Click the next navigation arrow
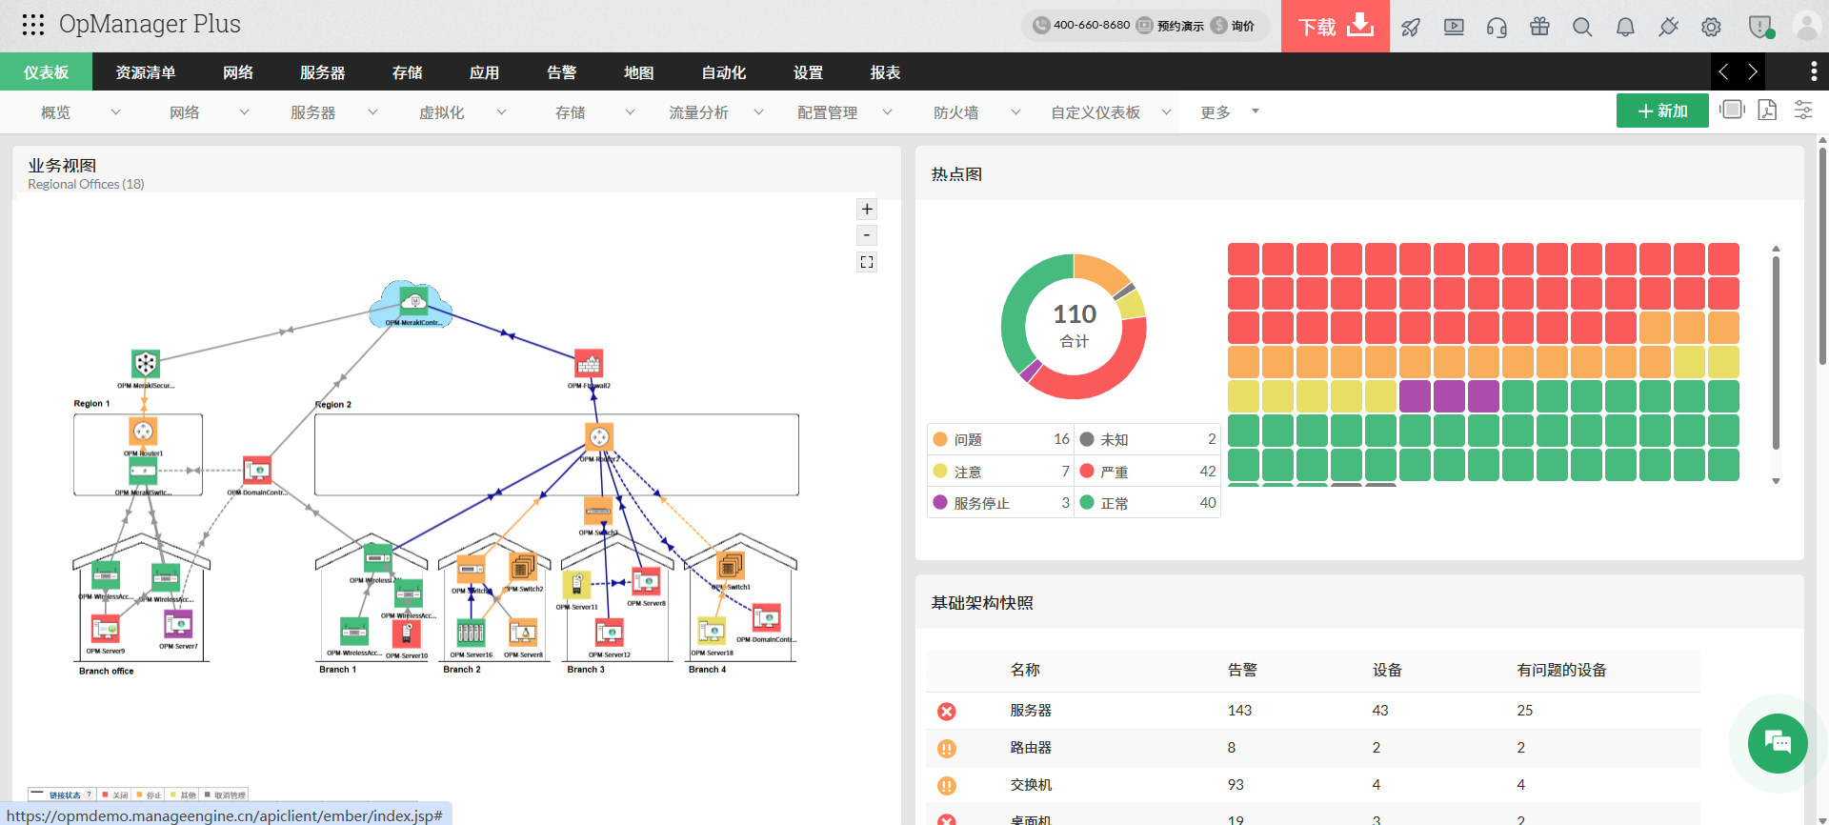 coord(1753,71)
